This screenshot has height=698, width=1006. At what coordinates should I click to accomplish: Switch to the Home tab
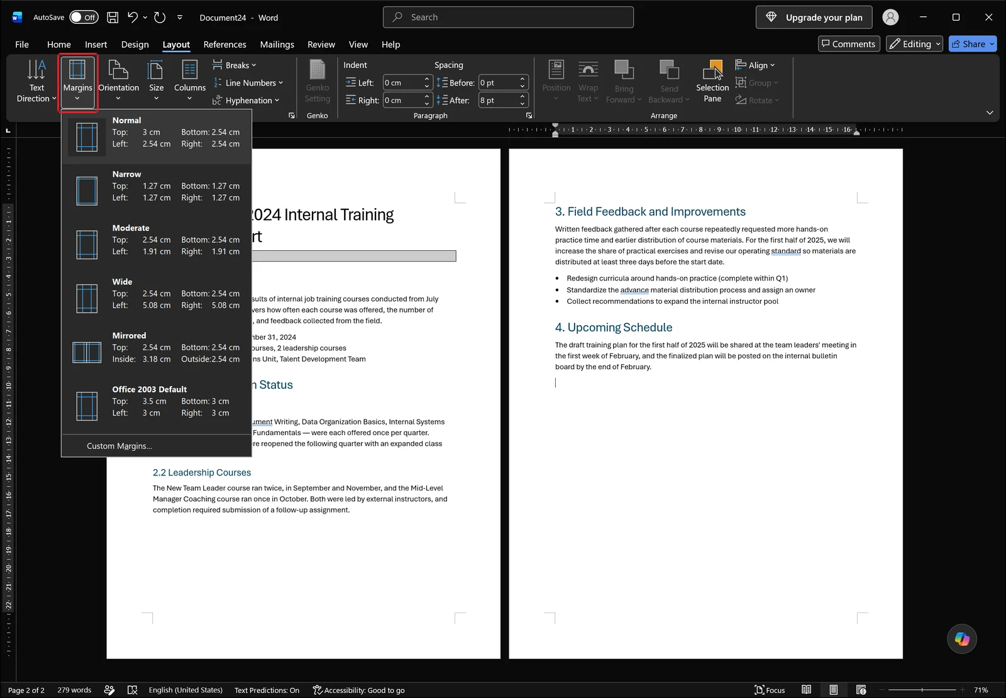tap(59, 45)
